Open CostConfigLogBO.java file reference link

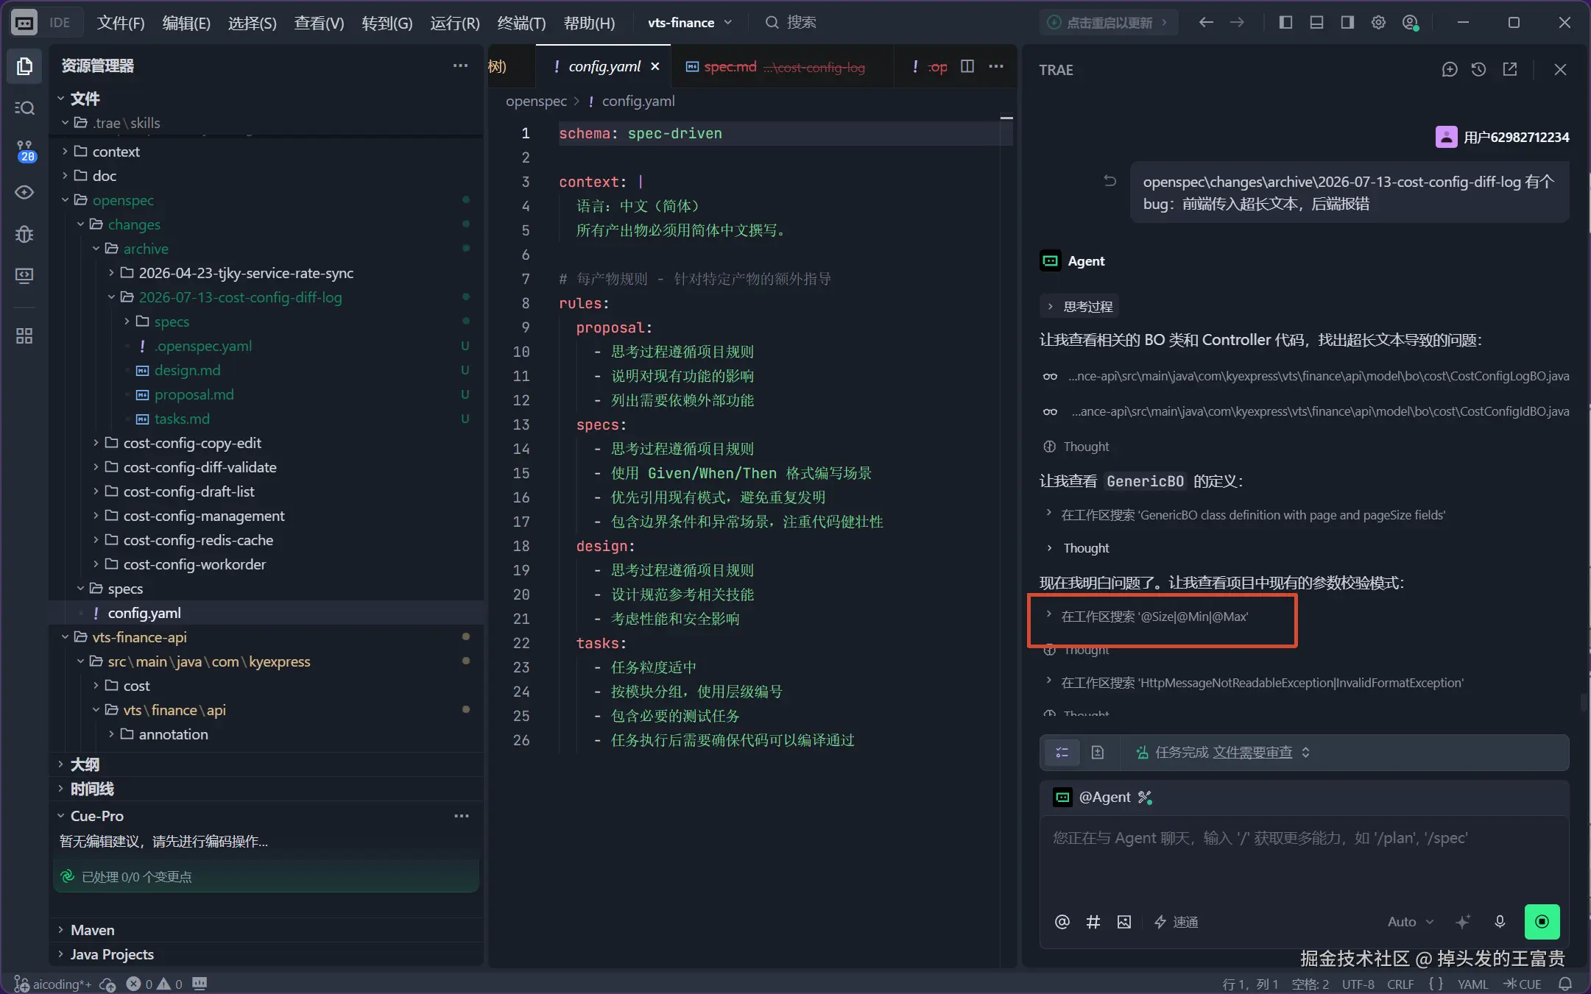(1318, 376)
